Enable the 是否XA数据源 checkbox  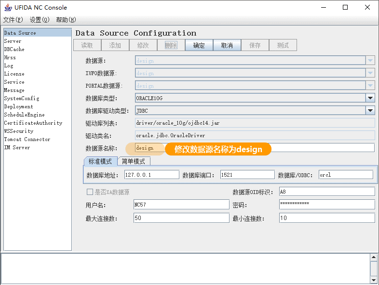point(90,192)
